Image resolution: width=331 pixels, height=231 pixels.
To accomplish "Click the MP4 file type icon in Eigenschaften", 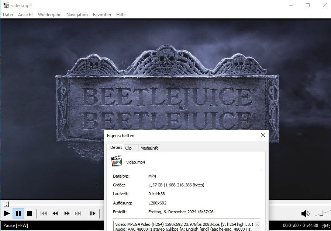I will 117,161.
